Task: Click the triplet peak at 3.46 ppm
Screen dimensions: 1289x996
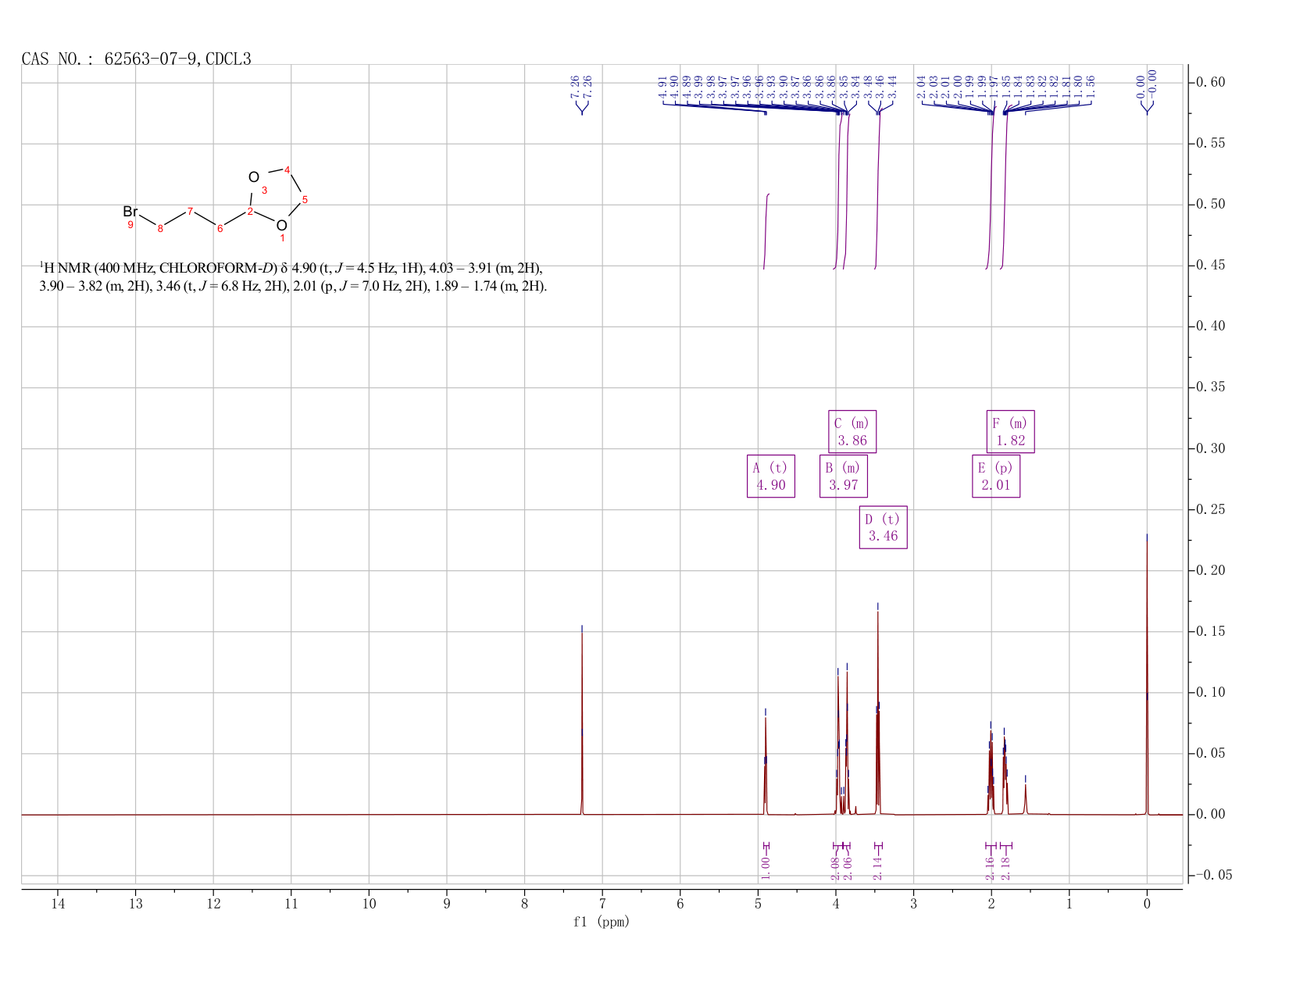Action: (878, 711)
